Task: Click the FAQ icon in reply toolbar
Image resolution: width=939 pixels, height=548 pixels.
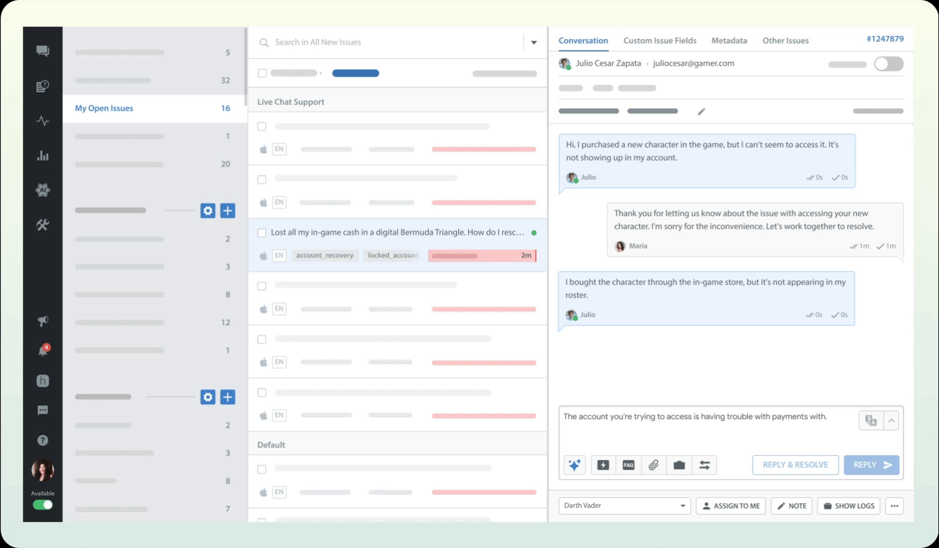Action: pos(628,465)
